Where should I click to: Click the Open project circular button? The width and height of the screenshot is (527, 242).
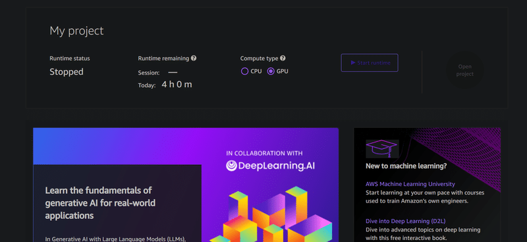(464, 70)
